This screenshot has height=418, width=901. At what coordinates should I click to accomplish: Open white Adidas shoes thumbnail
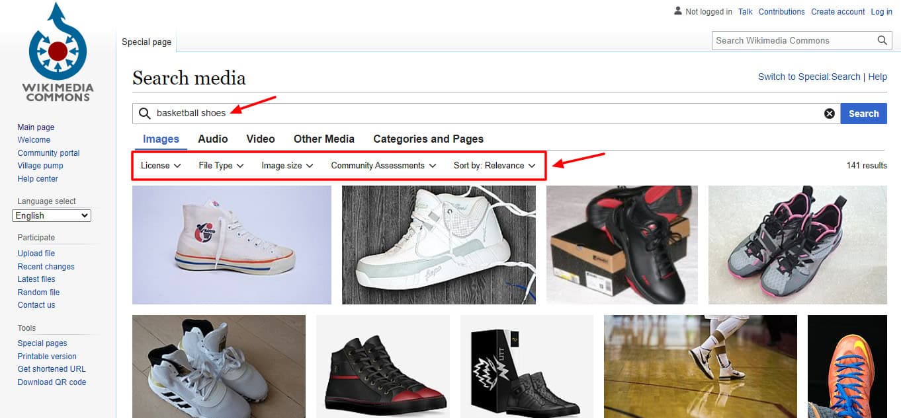[219, 366]
